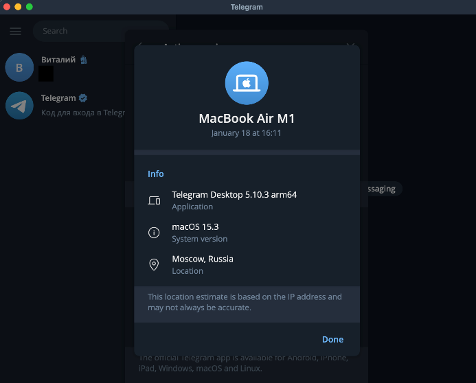Click the Telegram paper-plane avatar
476x383 pixels.
point(19,106)
